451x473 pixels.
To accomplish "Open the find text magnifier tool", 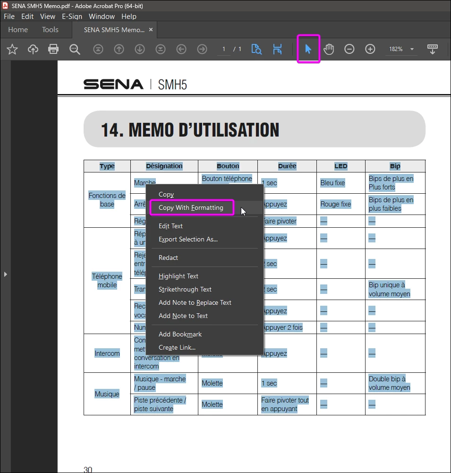I will coord(75,49).
